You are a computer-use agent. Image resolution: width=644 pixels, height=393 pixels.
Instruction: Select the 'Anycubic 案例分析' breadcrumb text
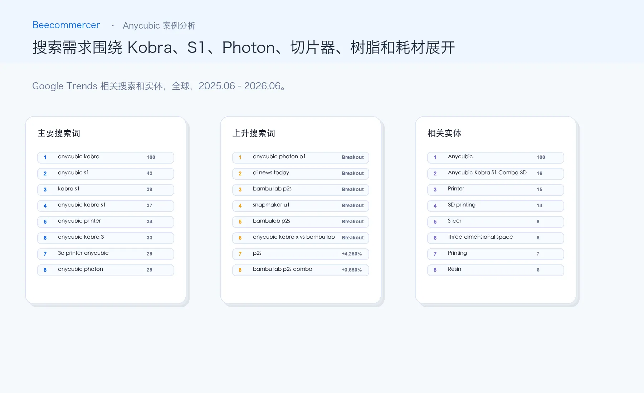click(x=159, y=26)
